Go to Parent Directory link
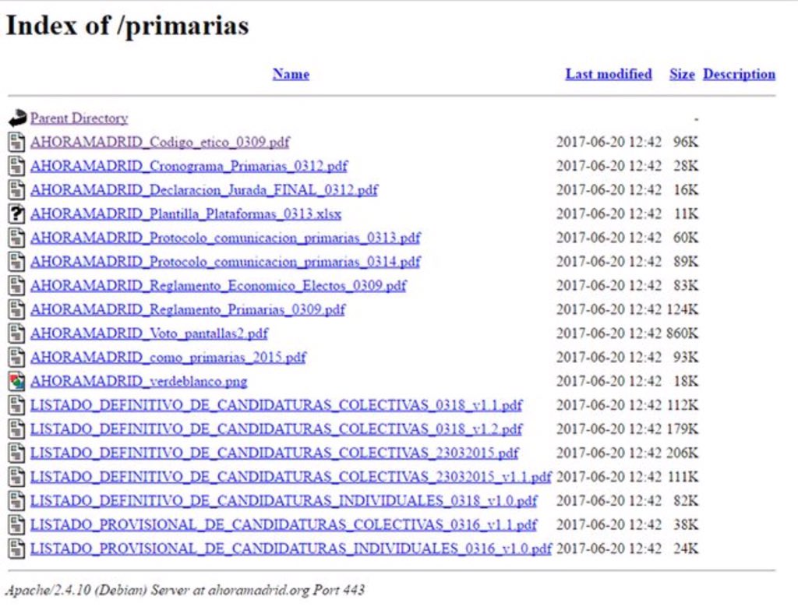Screen dimensions: 798x614 [79, 118]
